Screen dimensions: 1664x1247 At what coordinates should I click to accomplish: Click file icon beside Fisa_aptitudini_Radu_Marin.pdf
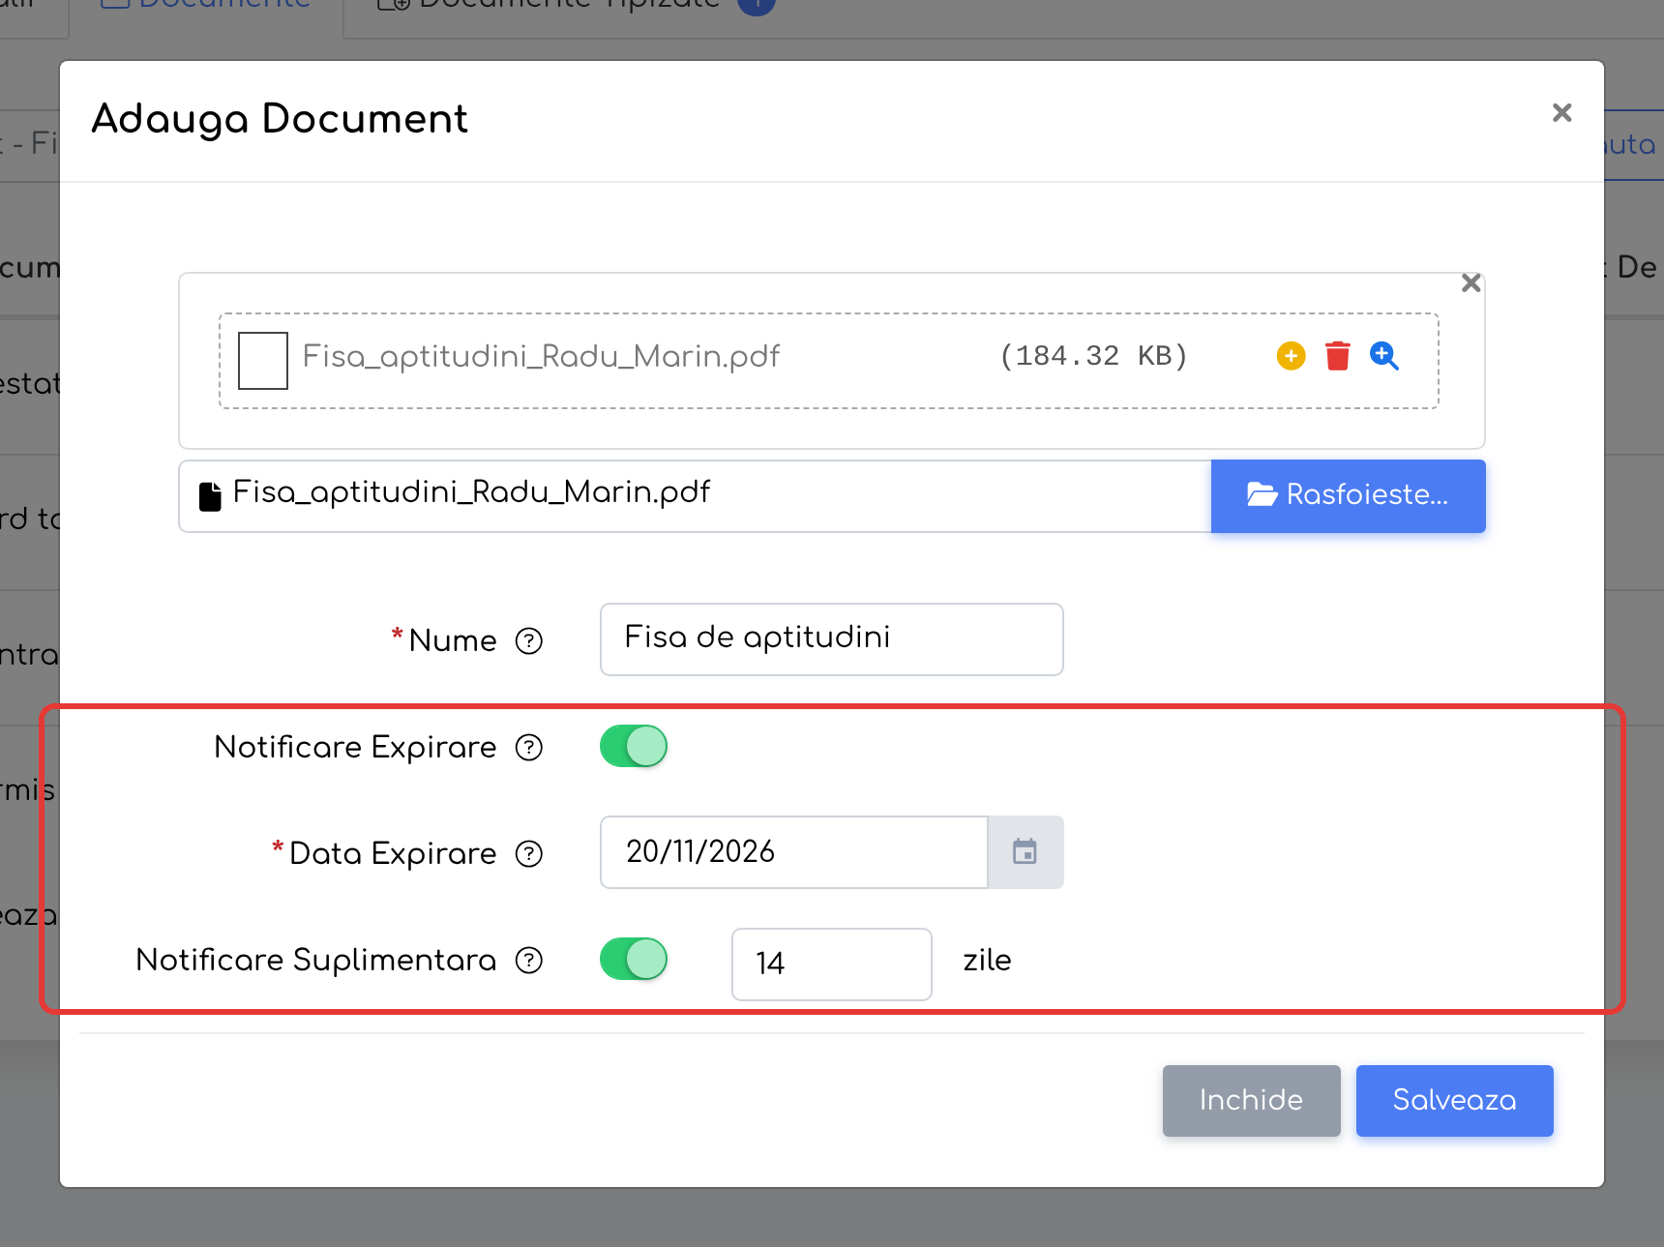coord(210,495)
